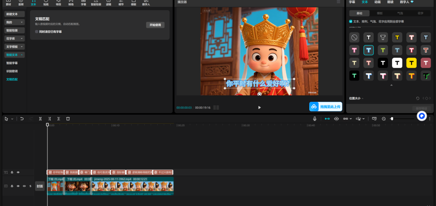The height and width of the screenshot is (206, 436).
Task: Toggle the main track magnet (cyan) icon
Action: pyautogui.click(x=327, y=119)
